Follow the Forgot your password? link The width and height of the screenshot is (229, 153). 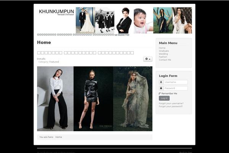click(x=171, y=106)
